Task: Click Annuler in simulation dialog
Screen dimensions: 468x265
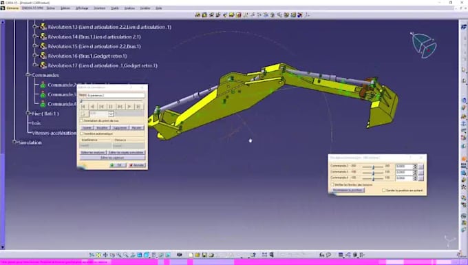Action: tap(137, 165)
